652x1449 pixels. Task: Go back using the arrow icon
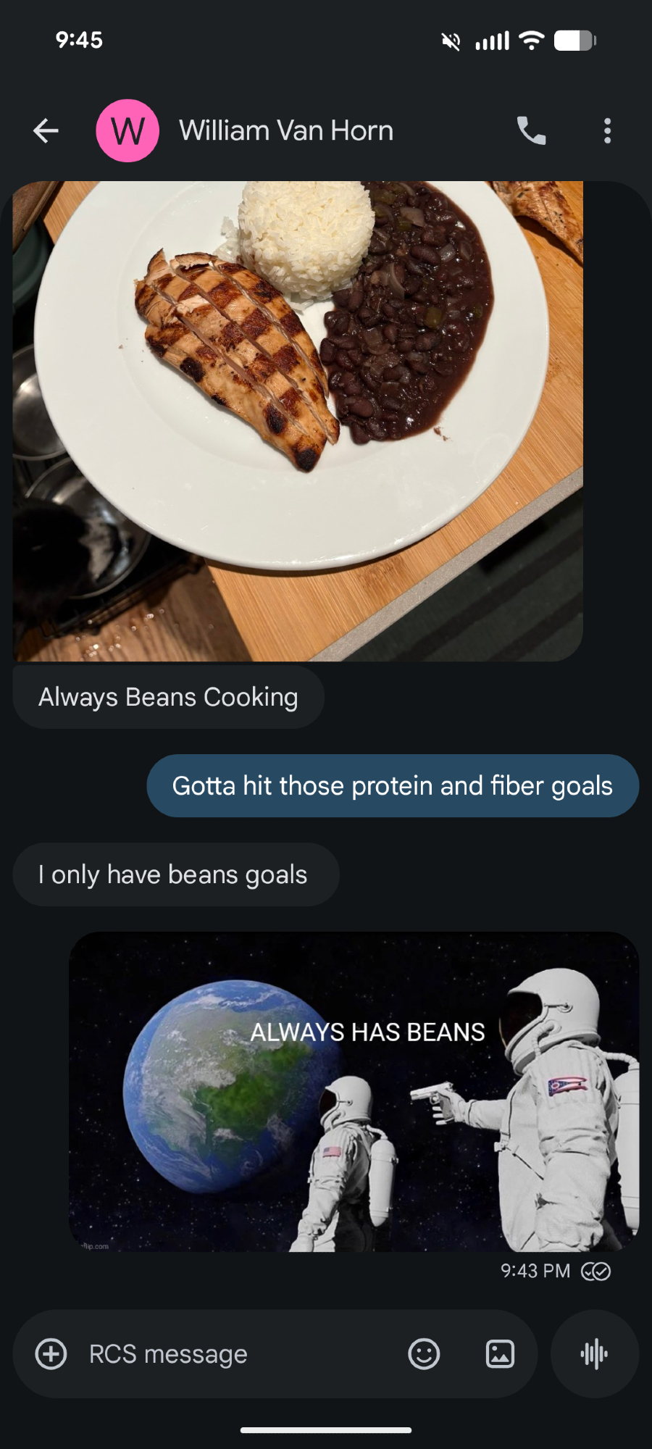point(46,131)
